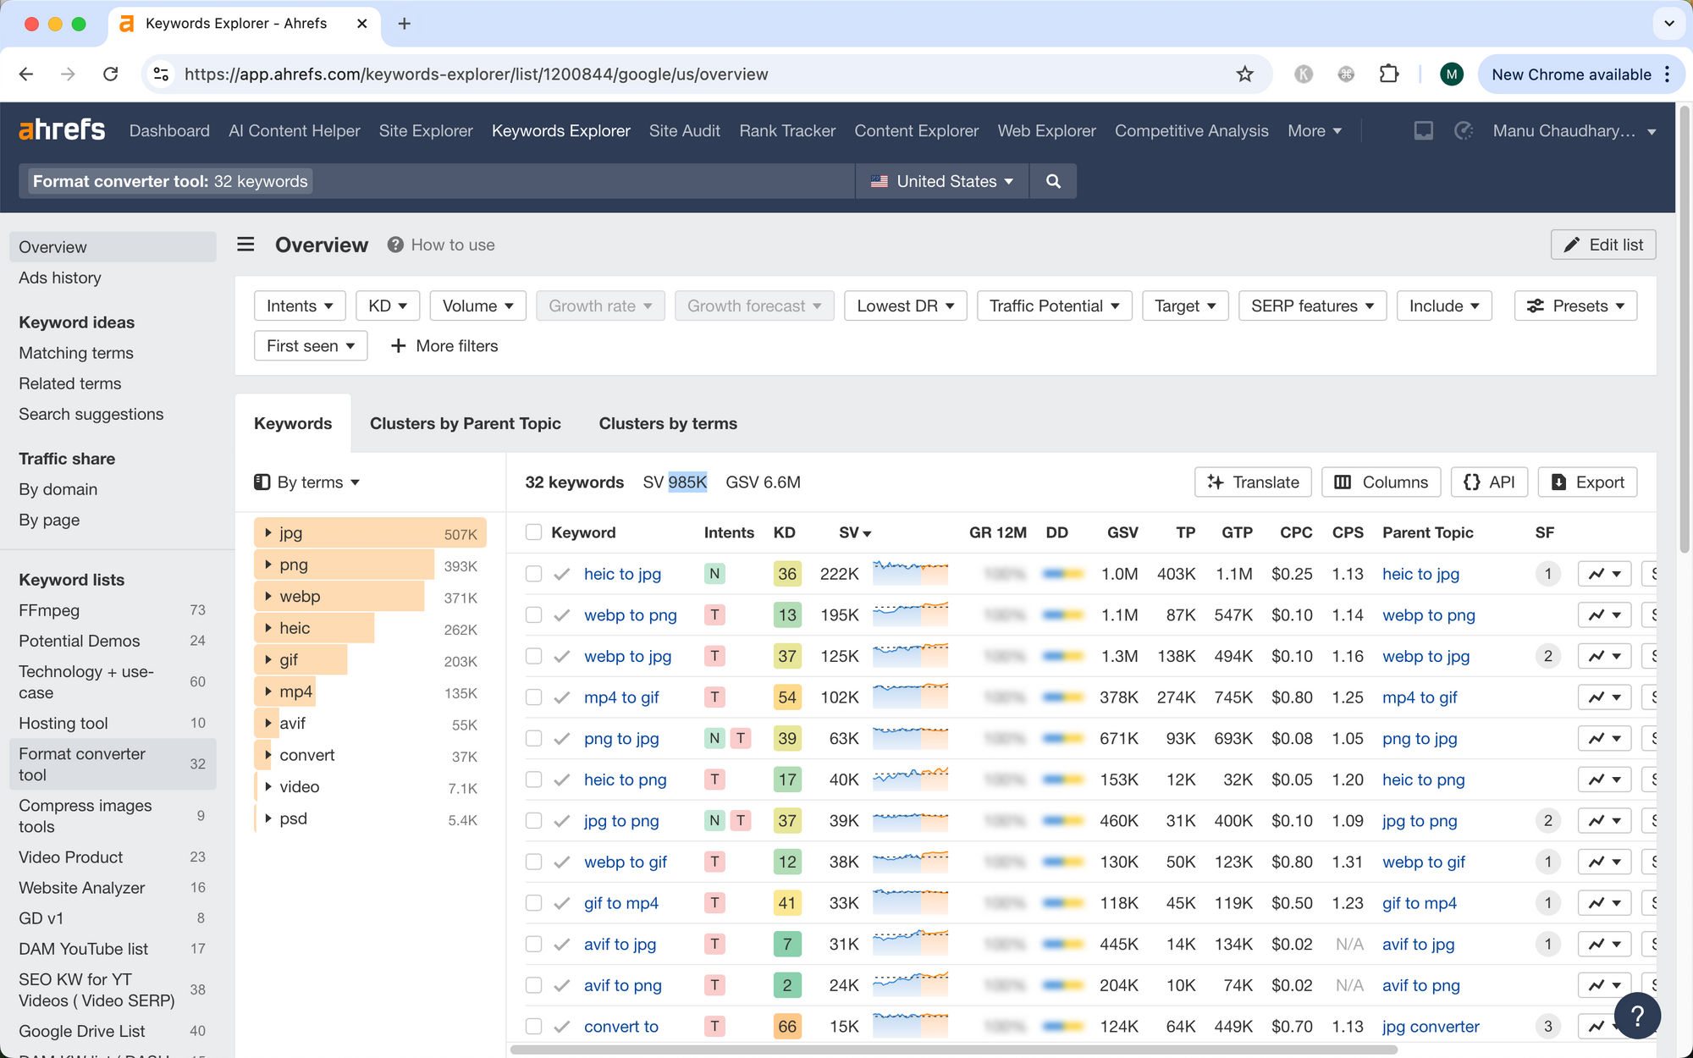1693x1058 pixels.
Task: Click the K extension icon in Chrome toolbar
Action: point(1304,74)
